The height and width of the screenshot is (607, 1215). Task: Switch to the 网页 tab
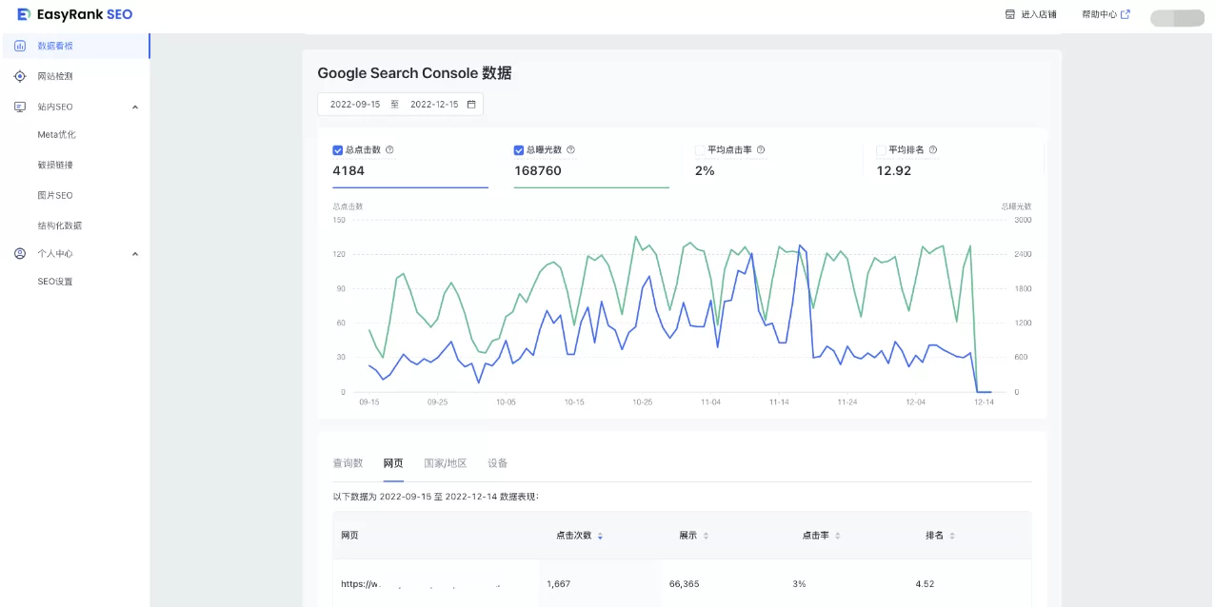click(x=393, y=463)
